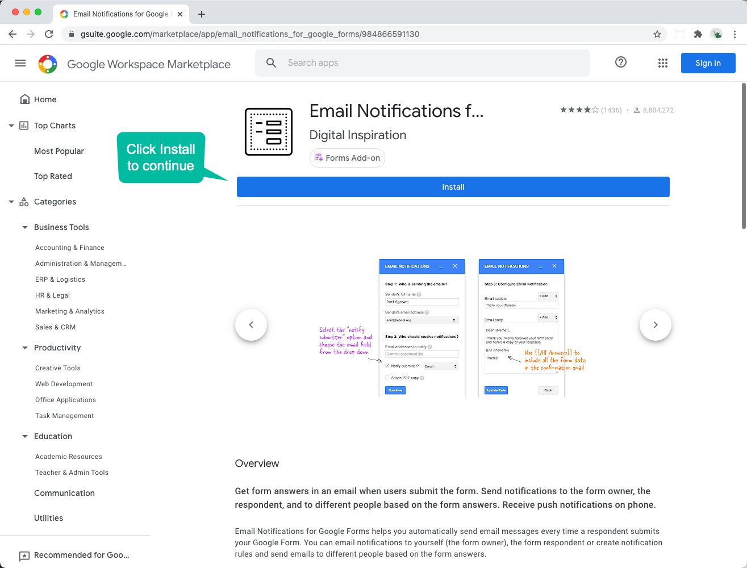Image resolution: width=747 pixels, height=568 pixels.
Task: Open the Forms Add-on chip
Action: click(347, 158)
